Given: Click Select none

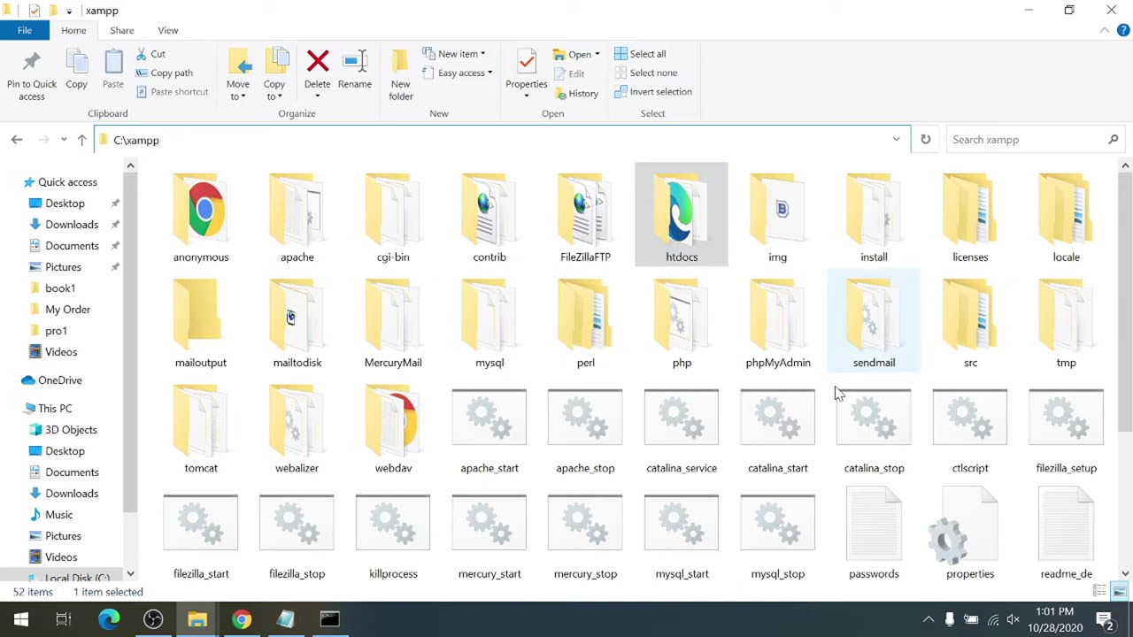Looking at the screenshot, I should pyautogui.click(x=645, y=73).
